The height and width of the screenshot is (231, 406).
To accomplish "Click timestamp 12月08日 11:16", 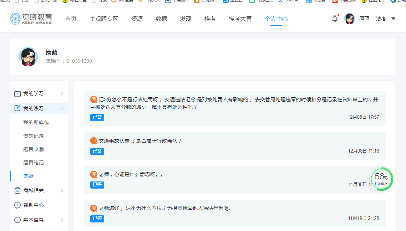I will point(363,151).
